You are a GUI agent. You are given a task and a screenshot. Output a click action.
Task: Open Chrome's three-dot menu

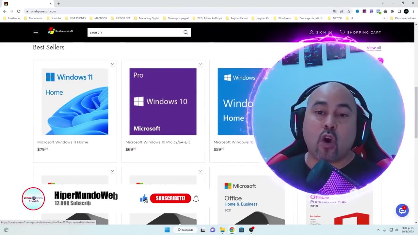[413, 11]
